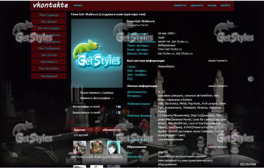The height and width of the screenshot is (168, 264).
Task: Click the Образование heading
Action: tap(137, 147)
